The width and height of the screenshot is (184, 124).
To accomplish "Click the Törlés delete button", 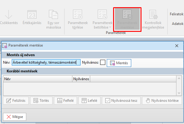I will click(x=41, y=101).
